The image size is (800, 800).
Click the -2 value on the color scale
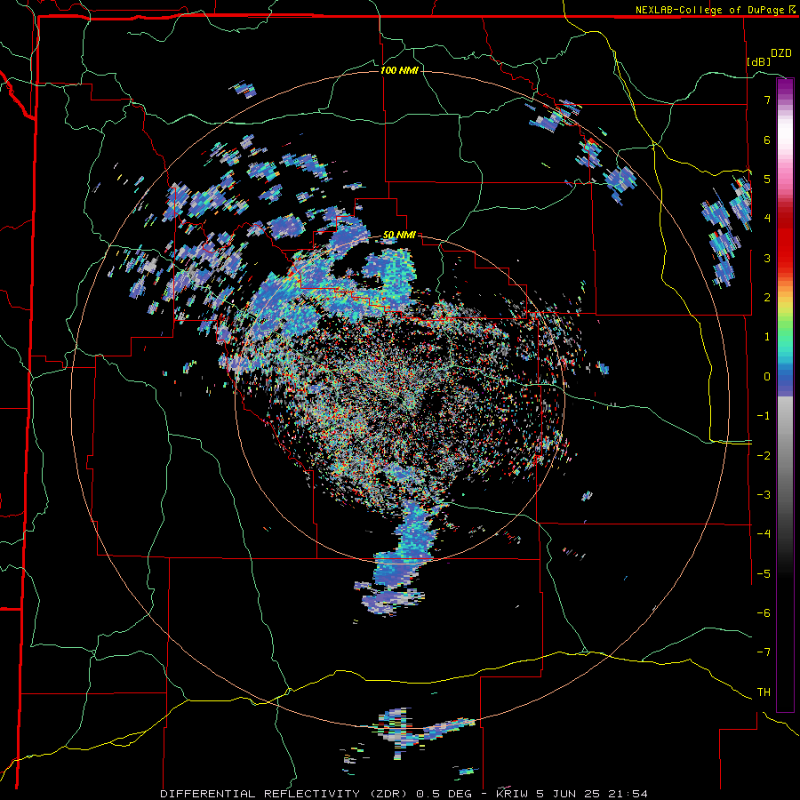tap(764, 455)
